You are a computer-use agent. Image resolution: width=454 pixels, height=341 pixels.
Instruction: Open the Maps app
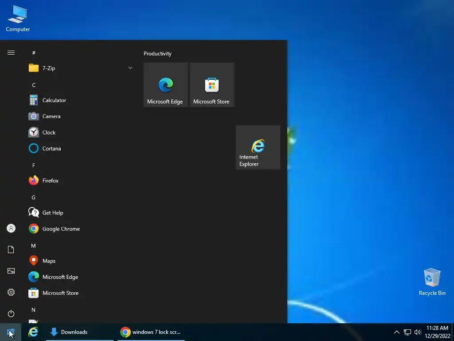(81, 261)
